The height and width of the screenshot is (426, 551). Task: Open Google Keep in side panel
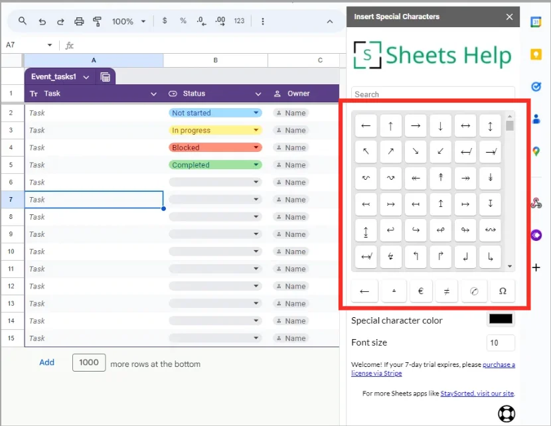pyautogui.click(x=536, y=54)
